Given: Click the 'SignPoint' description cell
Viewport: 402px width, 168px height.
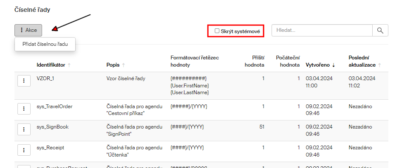Looking at the screenshot, I should coord(134,130).
